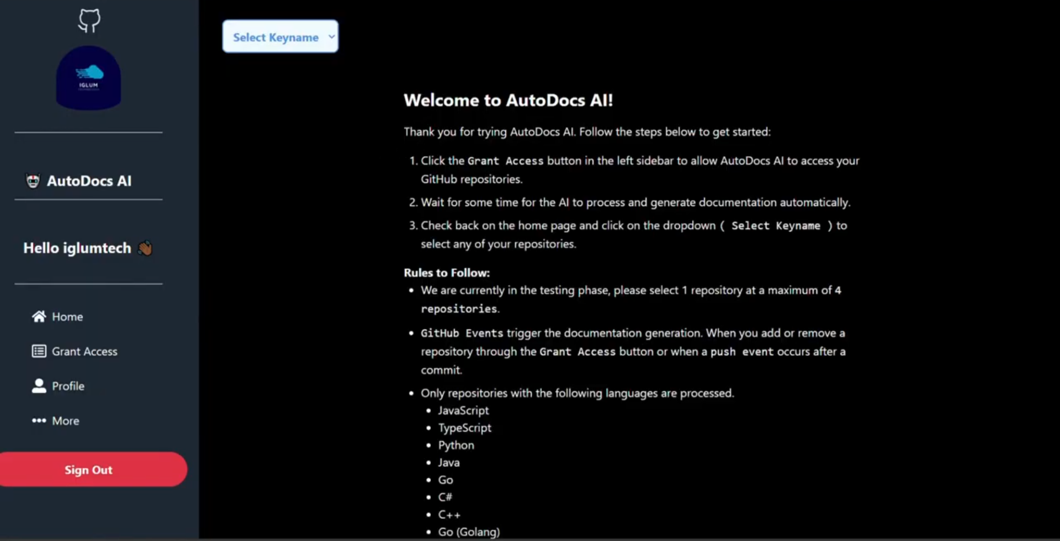Screen dimensions: 1060x541
Task: Open the Grant Access sidebar item
Action: click(84, 352)
